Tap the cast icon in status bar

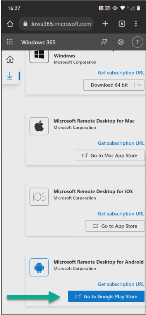point(108,8)
